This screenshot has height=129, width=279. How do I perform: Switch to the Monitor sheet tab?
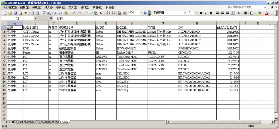coord(46,122)
